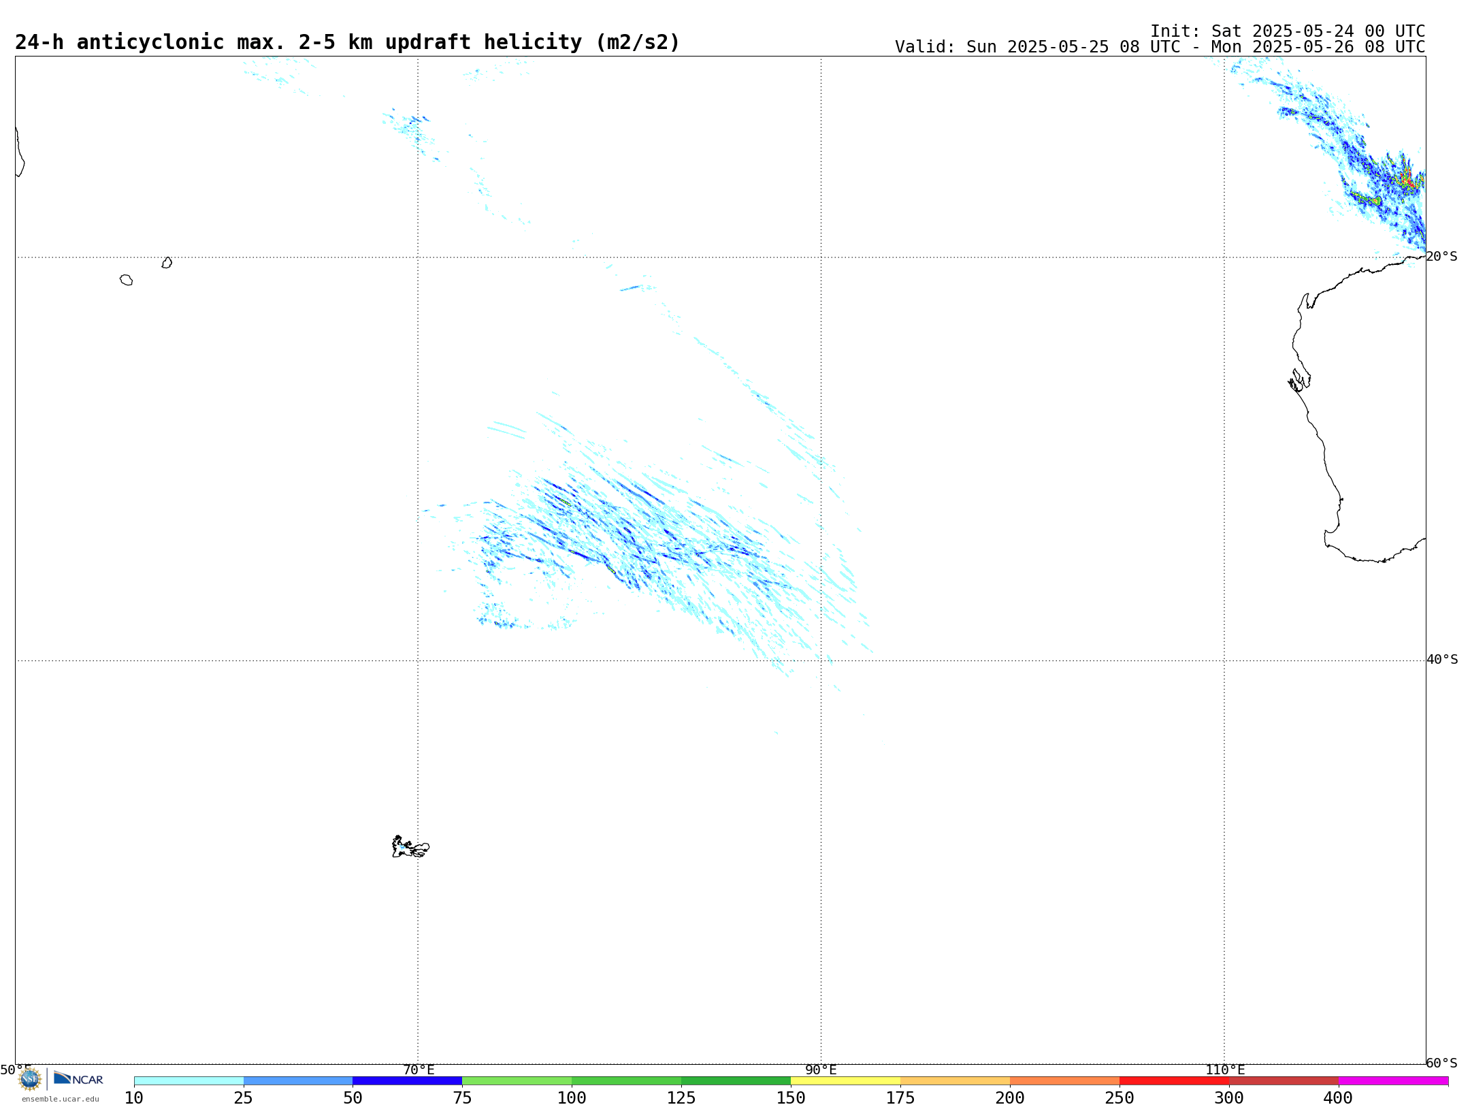1470x1107 pixels.
Task: Click the 60°S latitude label
Action: point(1441,1063)
